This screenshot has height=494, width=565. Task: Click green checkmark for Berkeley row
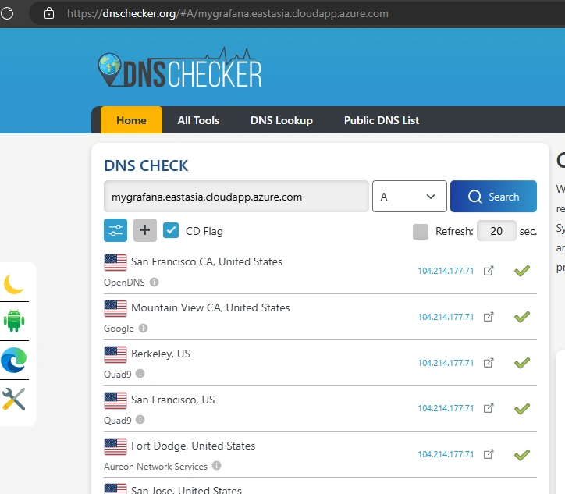522,362
